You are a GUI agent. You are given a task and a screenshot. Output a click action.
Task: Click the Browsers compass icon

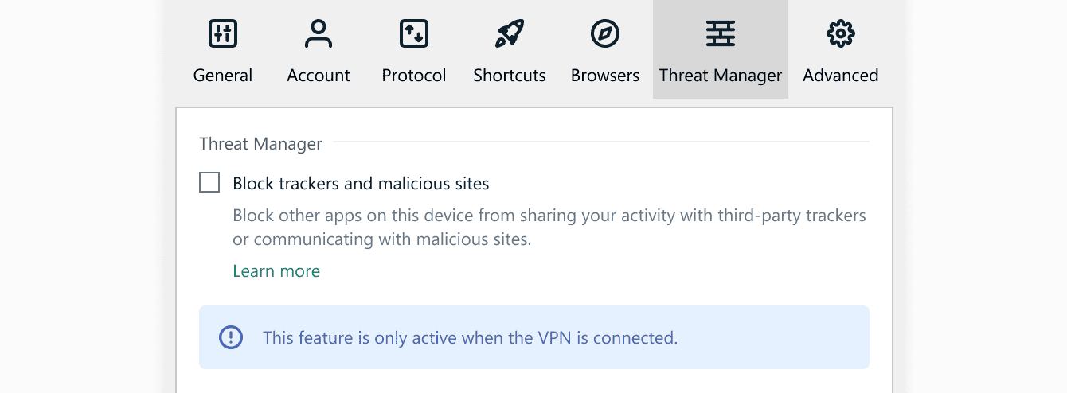[x=605, y=33]
